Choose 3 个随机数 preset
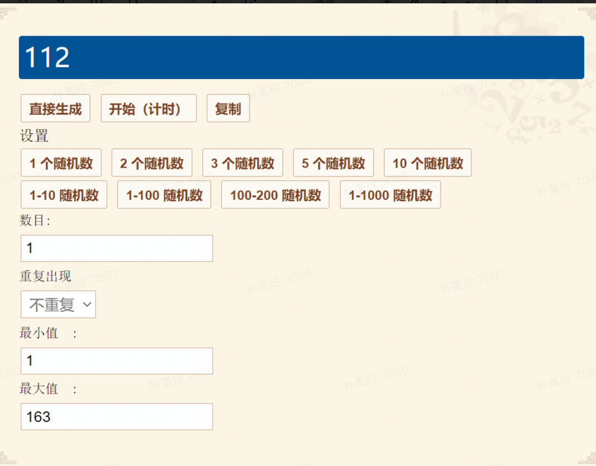The width and height of the screenshot is (596, 466). point(242,163)
